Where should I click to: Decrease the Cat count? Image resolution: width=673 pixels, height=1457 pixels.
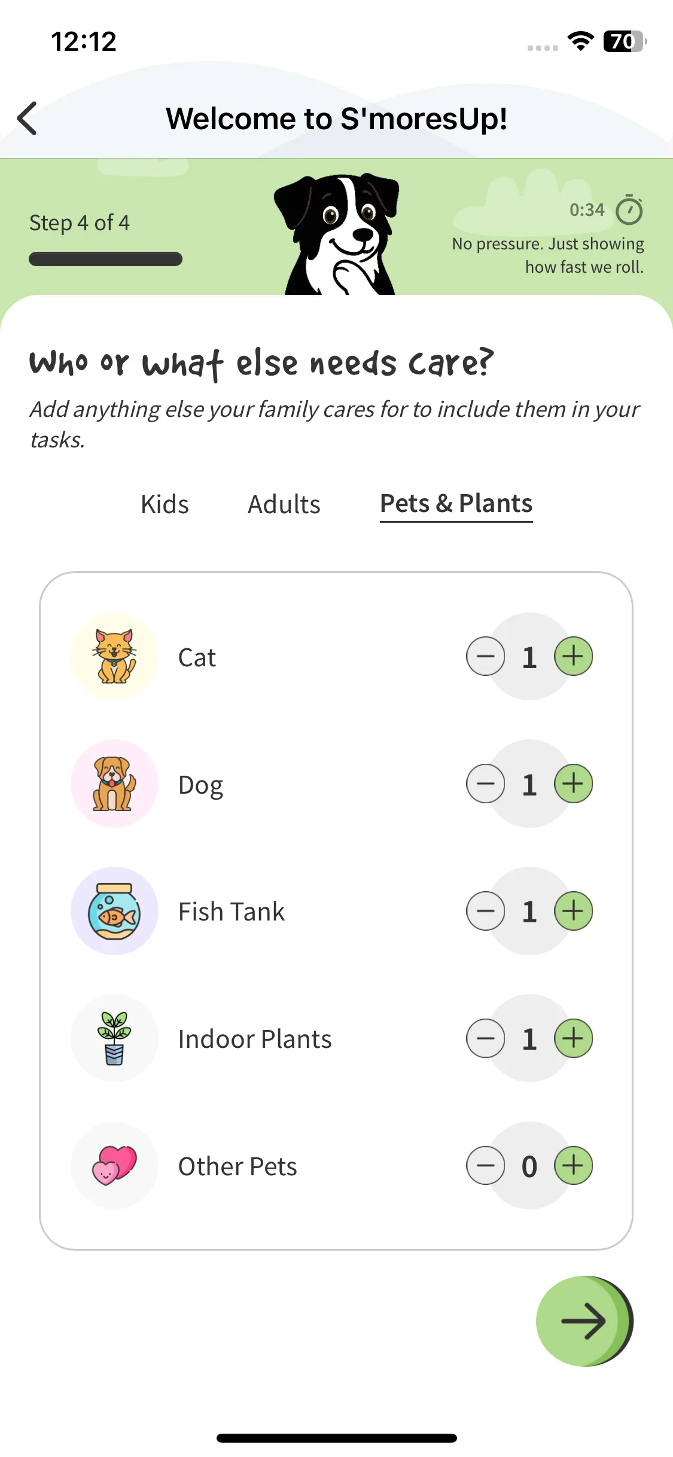click(486, 656)
